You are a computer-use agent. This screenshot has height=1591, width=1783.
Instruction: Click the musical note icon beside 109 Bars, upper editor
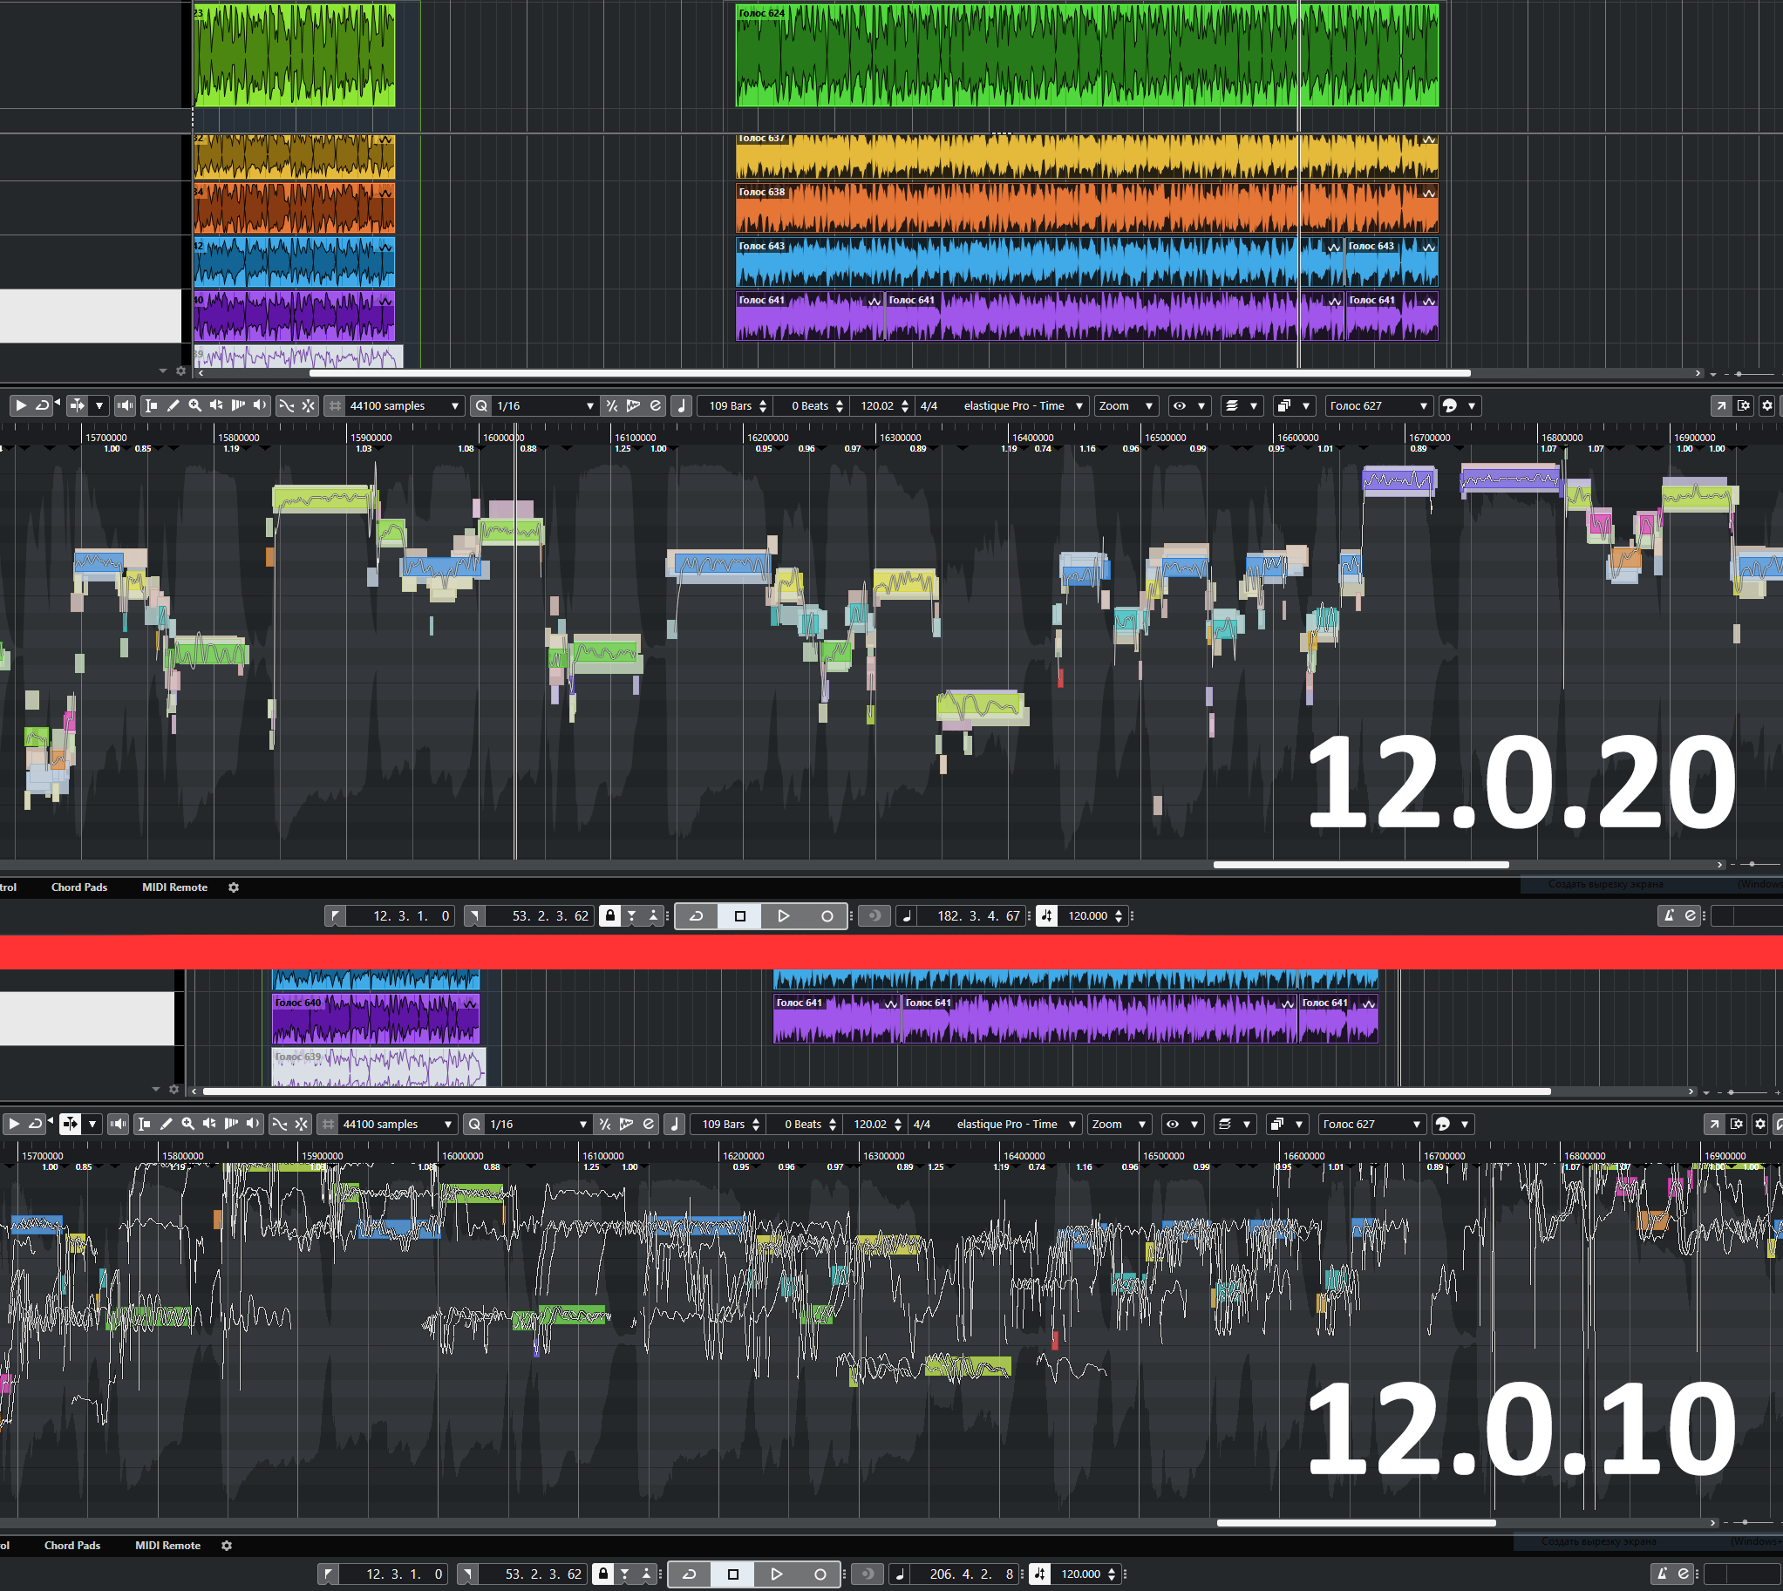[x=681, y=405]
